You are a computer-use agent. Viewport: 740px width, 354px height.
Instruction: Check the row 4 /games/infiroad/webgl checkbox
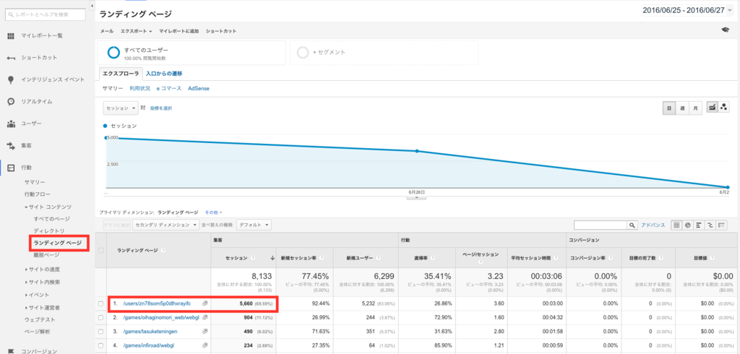point(100,346)
